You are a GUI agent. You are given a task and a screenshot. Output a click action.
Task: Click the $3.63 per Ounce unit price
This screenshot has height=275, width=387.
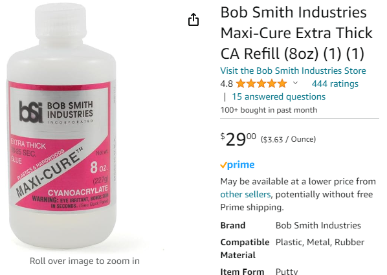pos(288,140)
